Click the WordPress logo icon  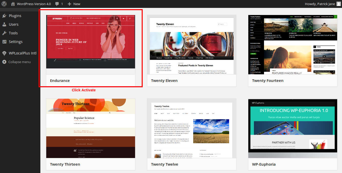pyautogui.click(x=4, y=4)
